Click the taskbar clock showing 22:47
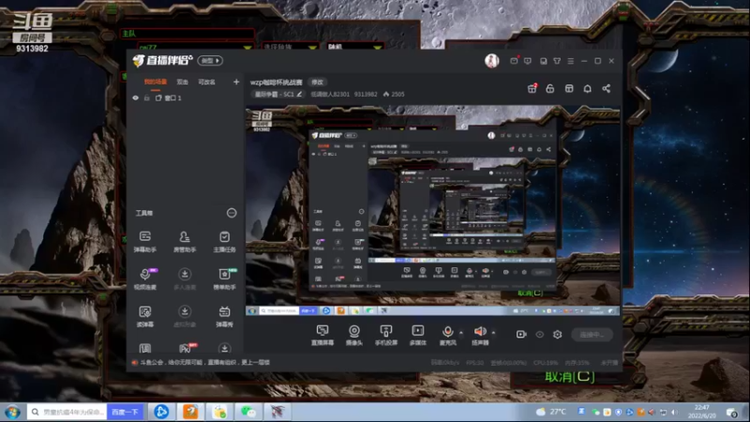This screenshot has height=422, width=750. coord(701,412)
